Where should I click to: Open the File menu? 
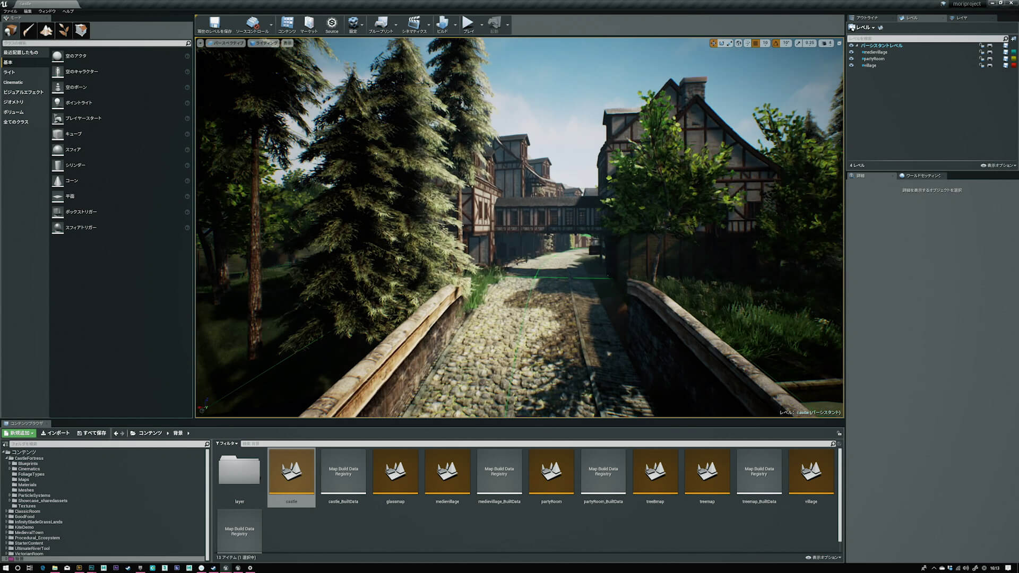pyautogui.click(x=9, y=11)
